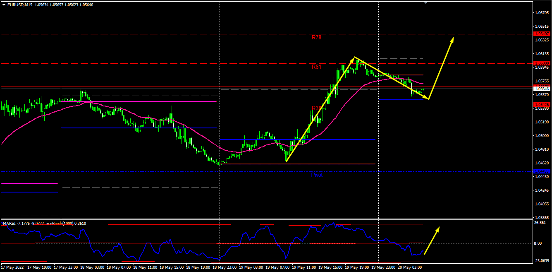Click the 1.06705 price scale label
The height and width of the screenshot is (272, 552).
click(542, 13)
